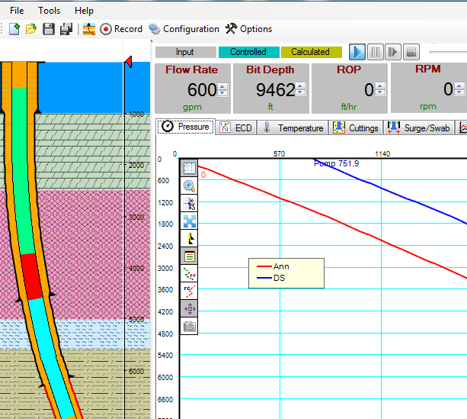Image resolution: width=467 pixels, height=419 pixels.
Task: Increase ROP using the up arrow
Action: (x=380, y=87)
